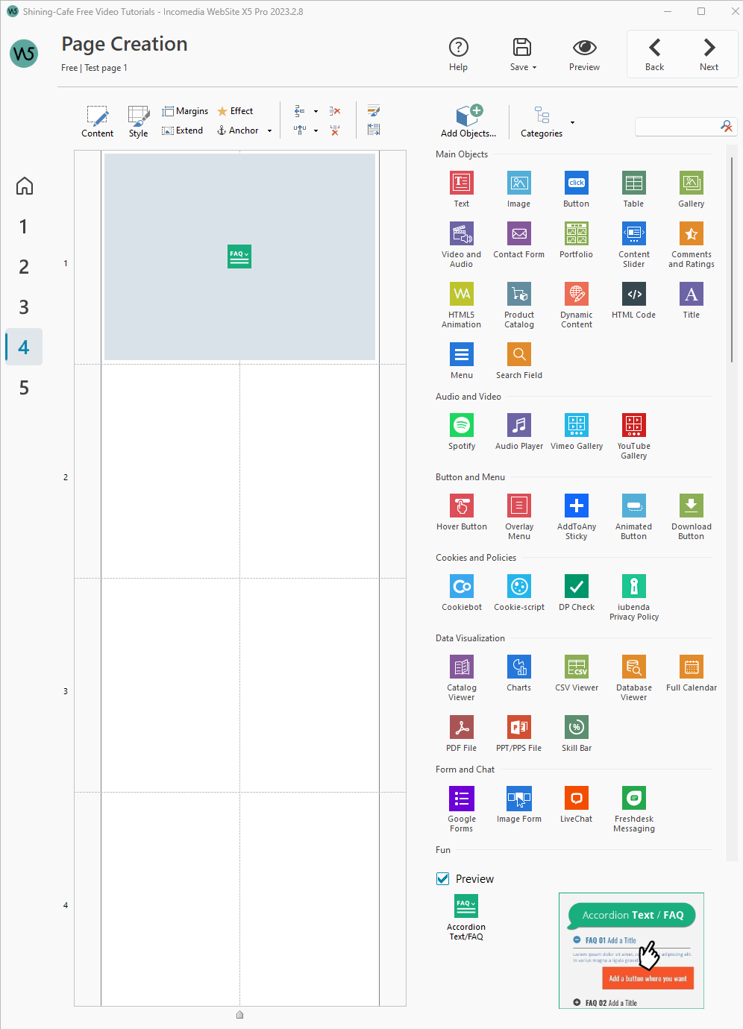Image resolution: width=743 pixels, height=1029 pixels.
Task: Choose Video and Audio object
Action: pyautogui.click(x=461, y=233)
